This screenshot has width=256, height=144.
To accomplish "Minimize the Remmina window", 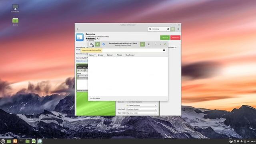I will (156, 44).
